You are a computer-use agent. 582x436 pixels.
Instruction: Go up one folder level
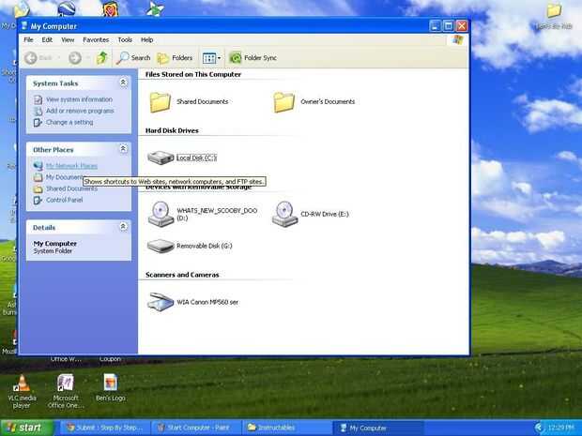[x=101, y=58]
